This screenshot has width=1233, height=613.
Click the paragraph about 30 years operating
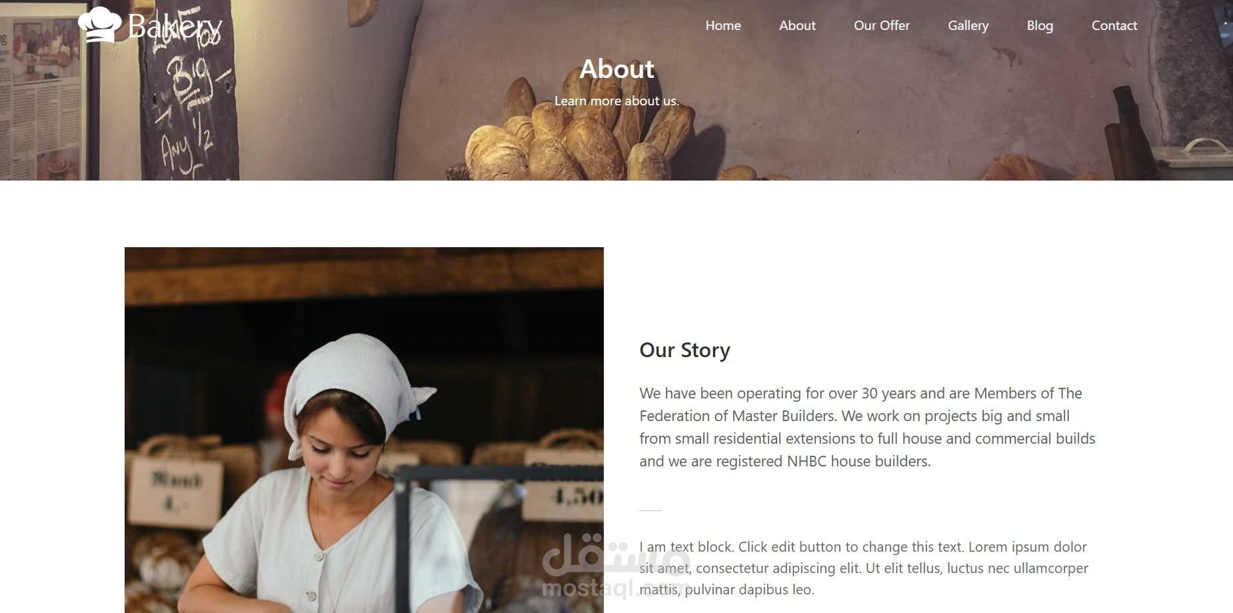[x=867, y=427]
